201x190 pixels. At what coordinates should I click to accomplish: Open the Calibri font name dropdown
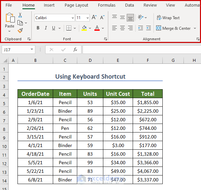(x=73, y=18)
